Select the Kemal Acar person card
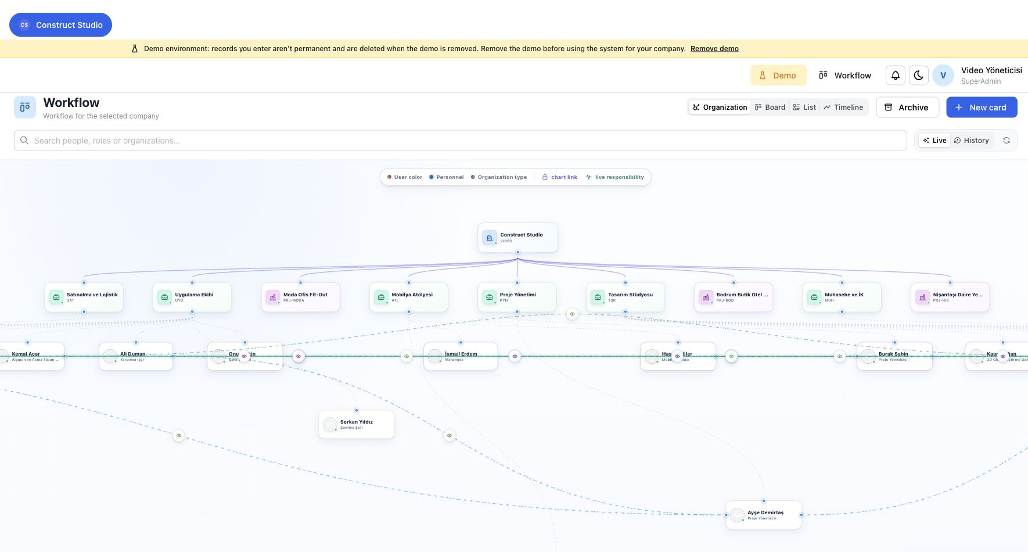 click(31, 356)
